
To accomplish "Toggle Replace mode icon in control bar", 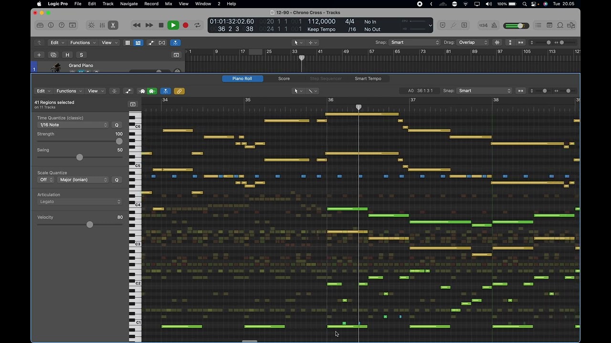I will pyautogui.click(x=442, y=25).
